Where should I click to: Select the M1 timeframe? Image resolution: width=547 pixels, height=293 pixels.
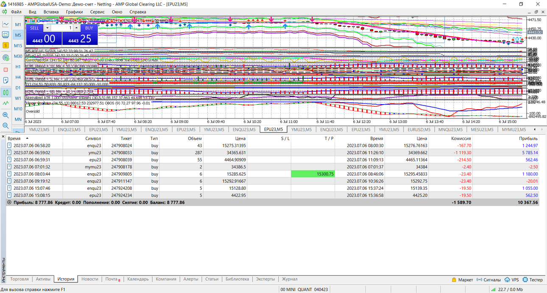tap(18, 25)
